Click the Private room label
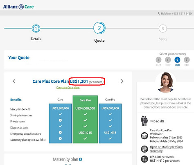 pyautogui.click(x=18, y=122)
